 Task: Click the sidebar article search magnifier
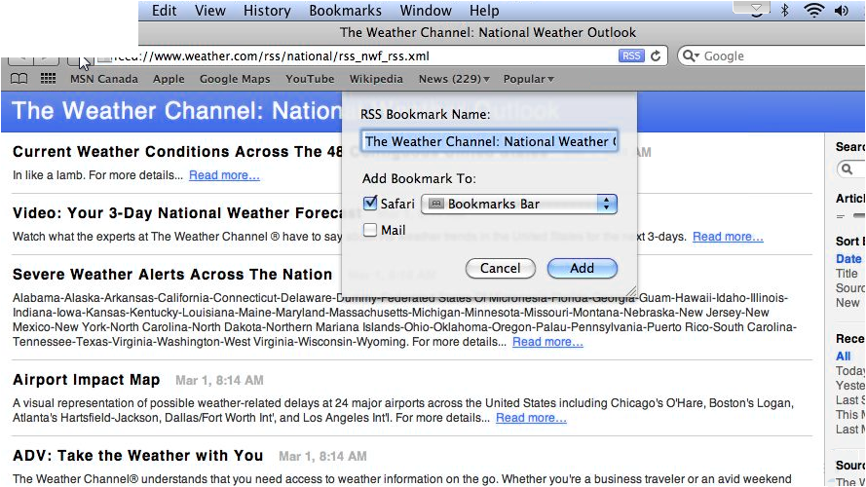click(x=847, y=169)
